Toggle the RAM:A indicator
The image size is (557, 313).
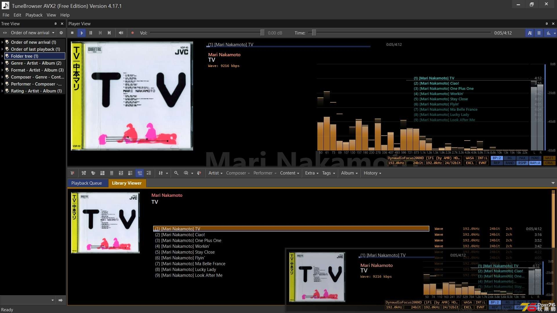click(x=535, y=163)
